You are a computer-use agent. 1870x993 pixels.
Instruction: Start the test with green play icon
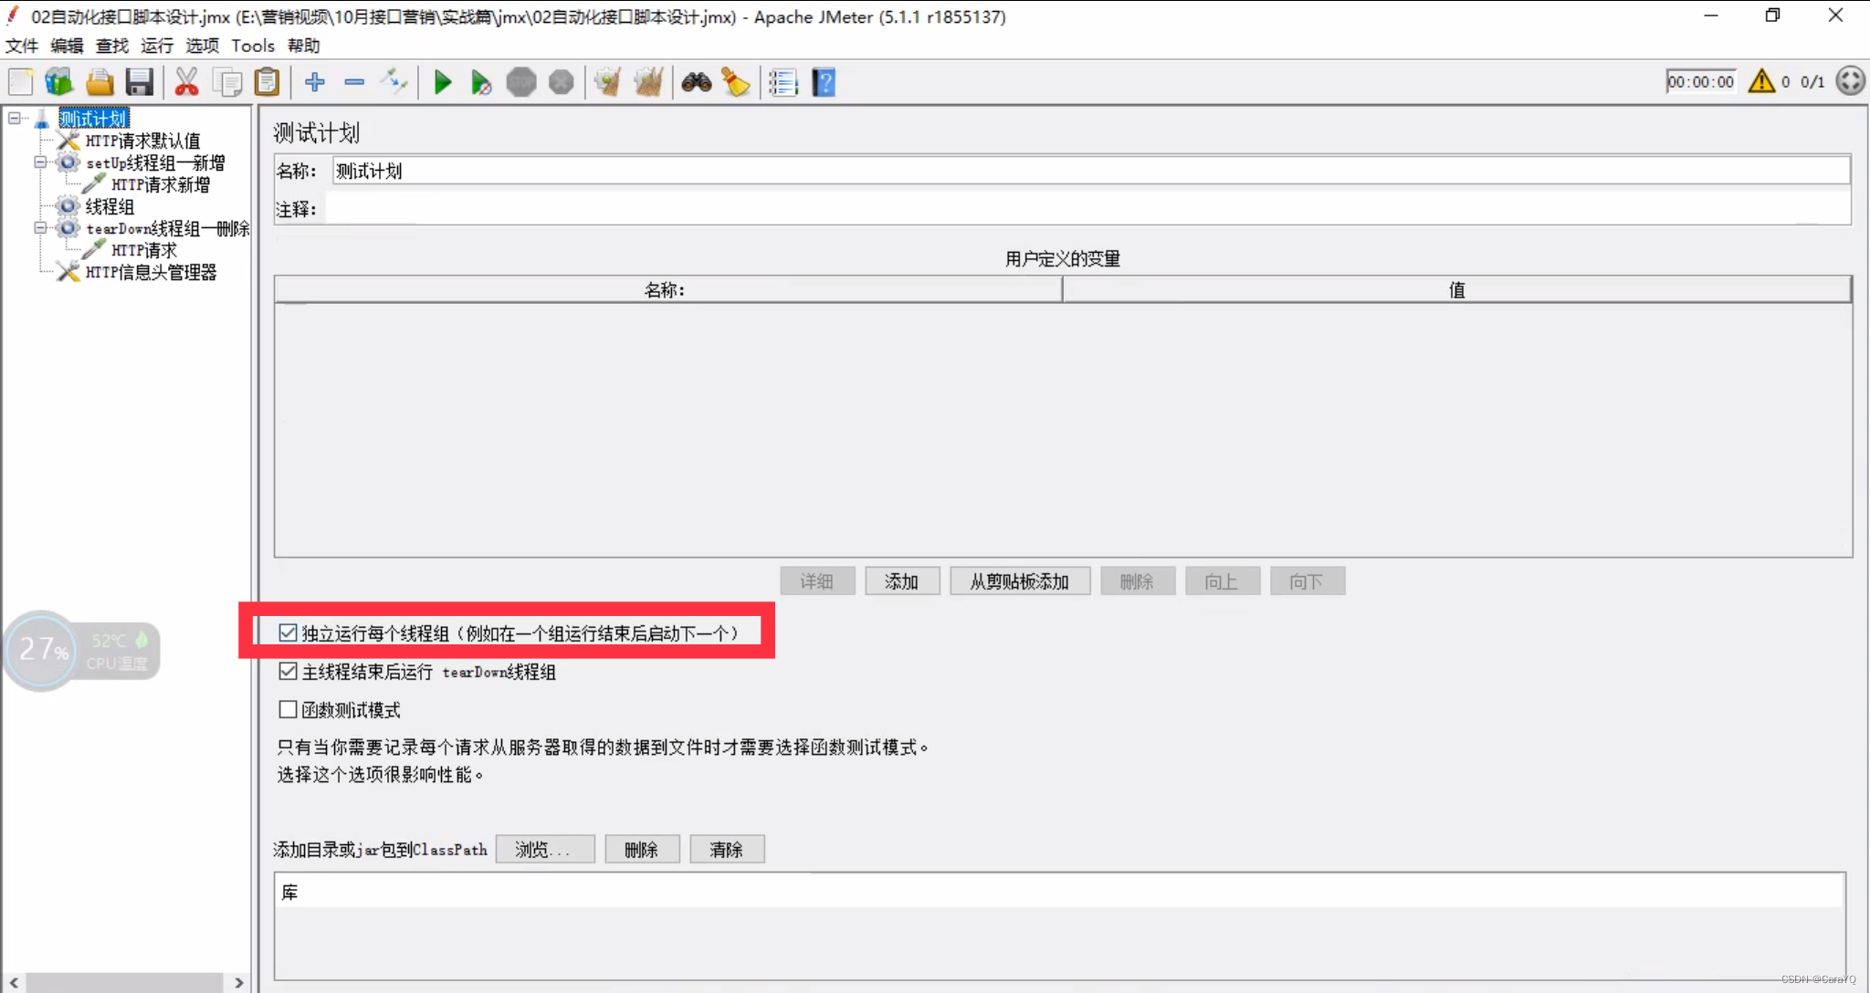[443, 82]
